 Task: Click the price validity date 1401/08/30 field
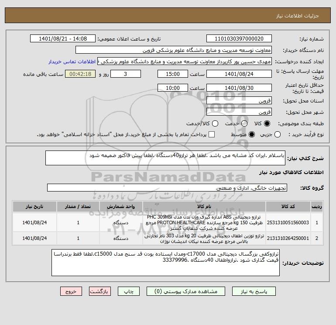click(239, 88)
